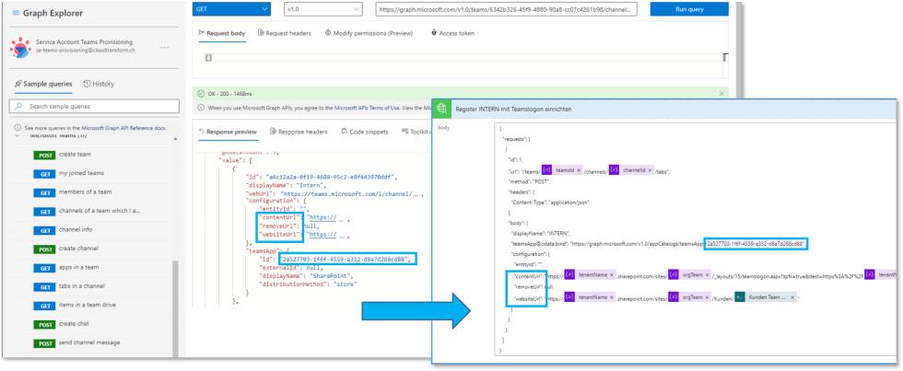Viewport: 903px width, 371px height.
Task: Click the Register INTERN mit Teamslogon einrichten header
Action: coord(513,109)
